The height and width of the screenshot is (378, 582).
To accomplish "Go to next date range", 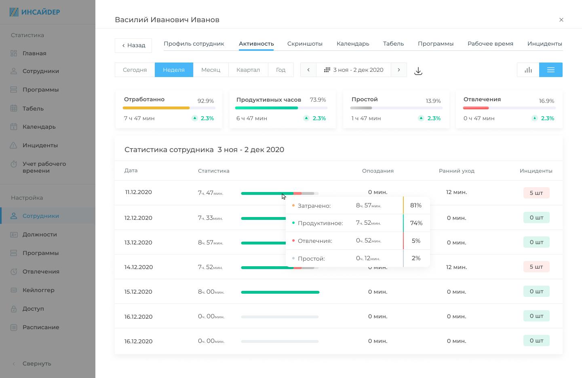I will pyautogui.click(x=399, y=70).
